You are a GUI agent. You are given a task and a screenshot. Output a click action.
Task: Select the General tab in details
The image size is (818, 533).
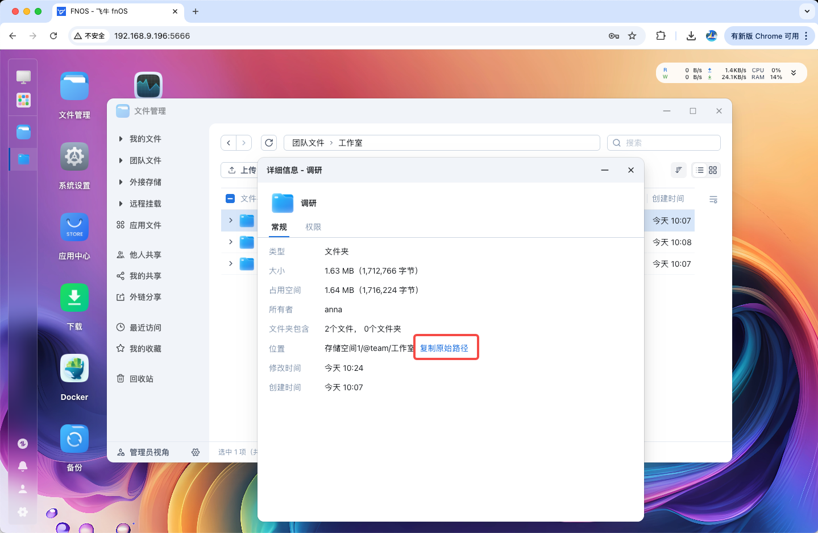tap(279, 227)
